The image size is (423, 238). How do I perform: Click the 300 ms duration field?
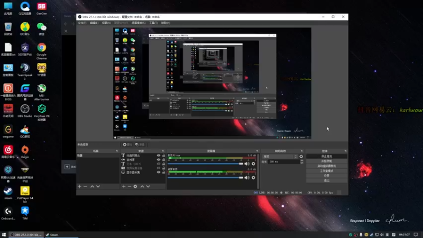pyautogui.click(x=284, y=162)
